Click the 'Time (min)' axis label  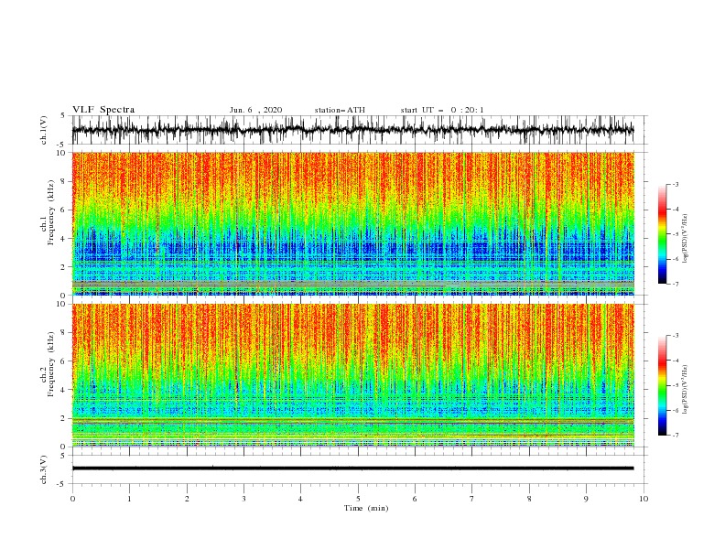point(366,508)
